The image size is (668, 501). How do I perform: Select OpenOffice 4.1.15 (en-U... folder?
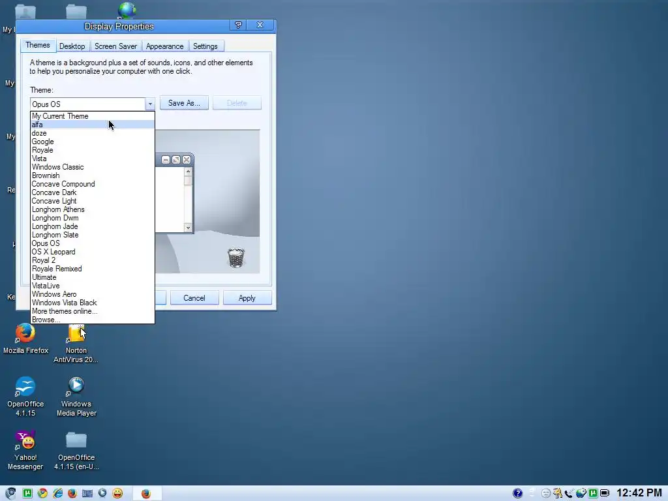point(76,450)
